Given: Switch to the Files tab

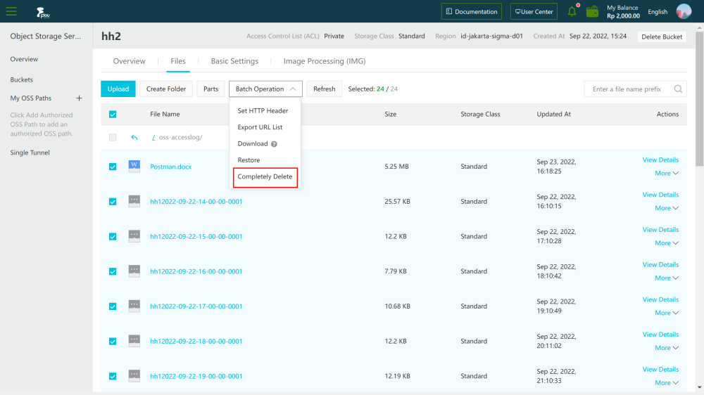Looking at the screenshot, I should [x=178, y=61].
